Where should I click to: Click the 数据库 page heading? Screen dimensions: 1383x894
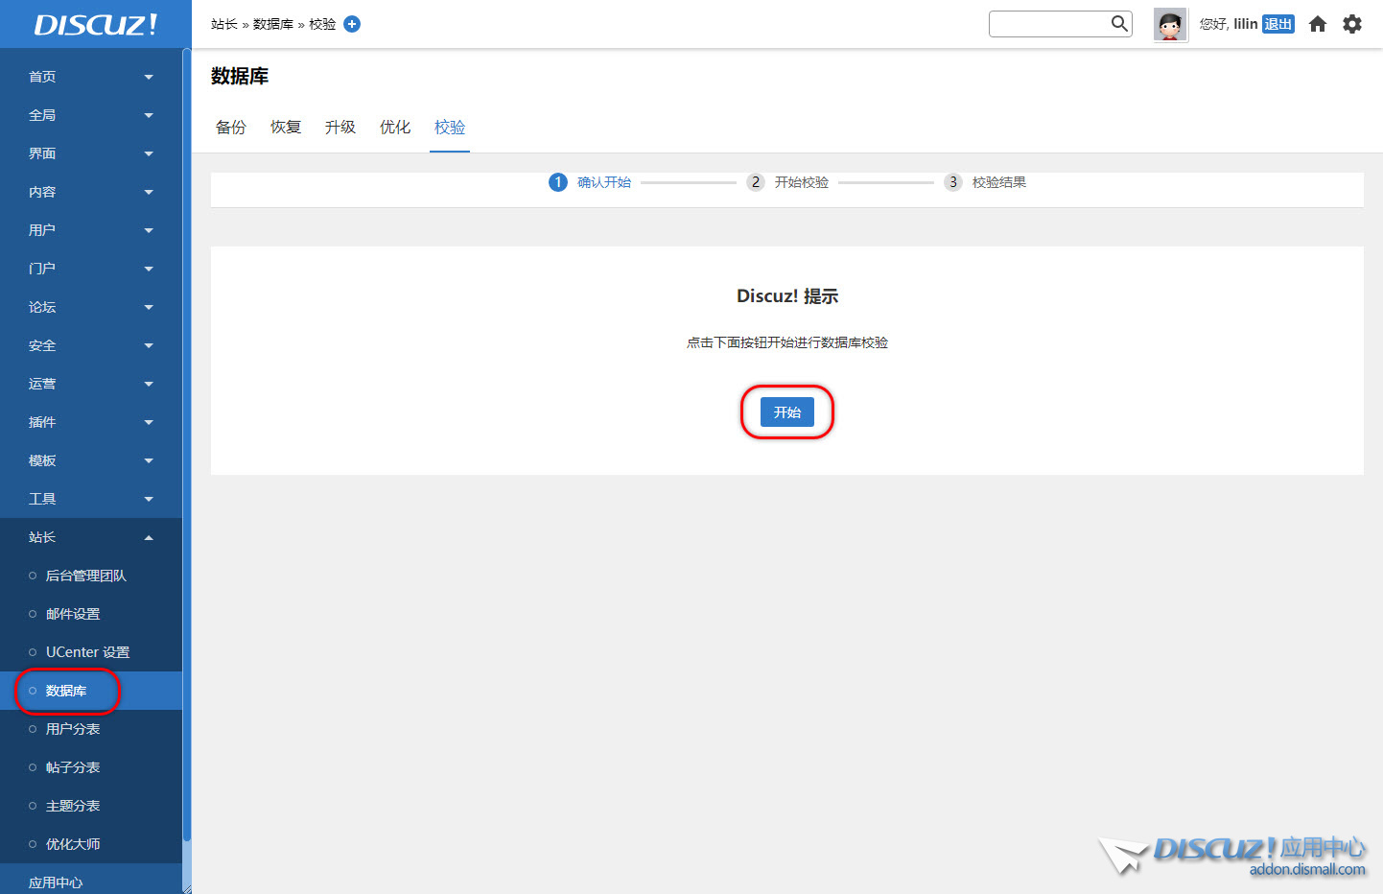coord(240,76)
